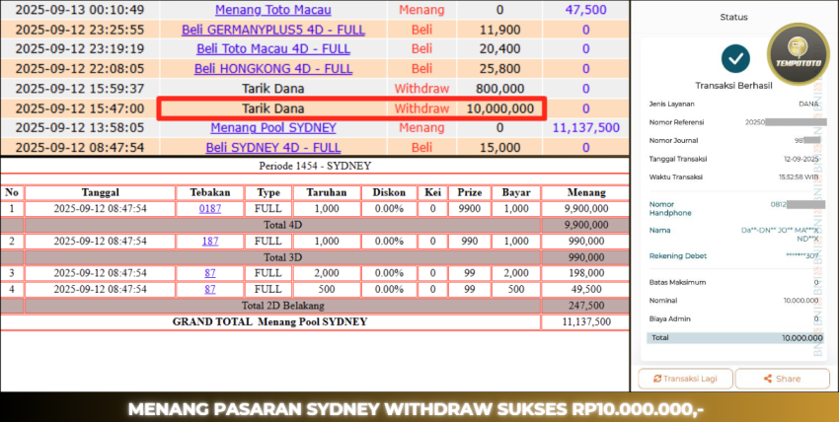Click the 187 tebakan link
This screenshot has width=839, height=422.
[x=209, y=241]
